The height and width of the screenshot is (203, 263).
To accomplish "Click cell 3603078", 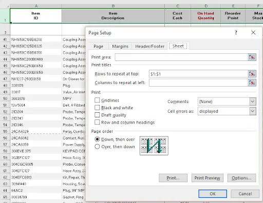I will (x=36, y=98).
